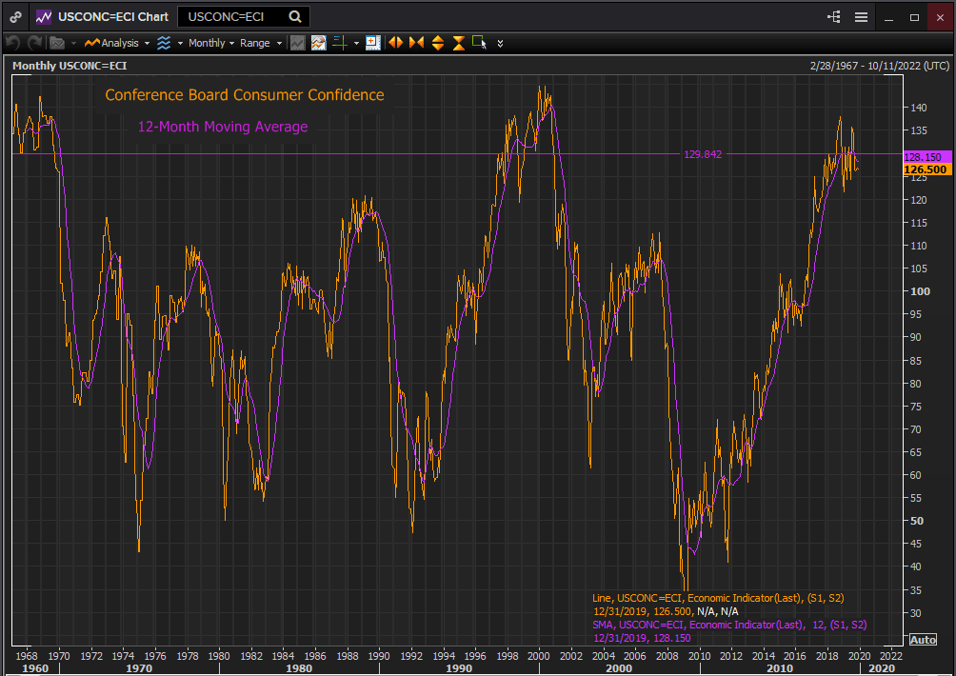
Task: Toggle the grey line chart view button
Action: point(298,43)
